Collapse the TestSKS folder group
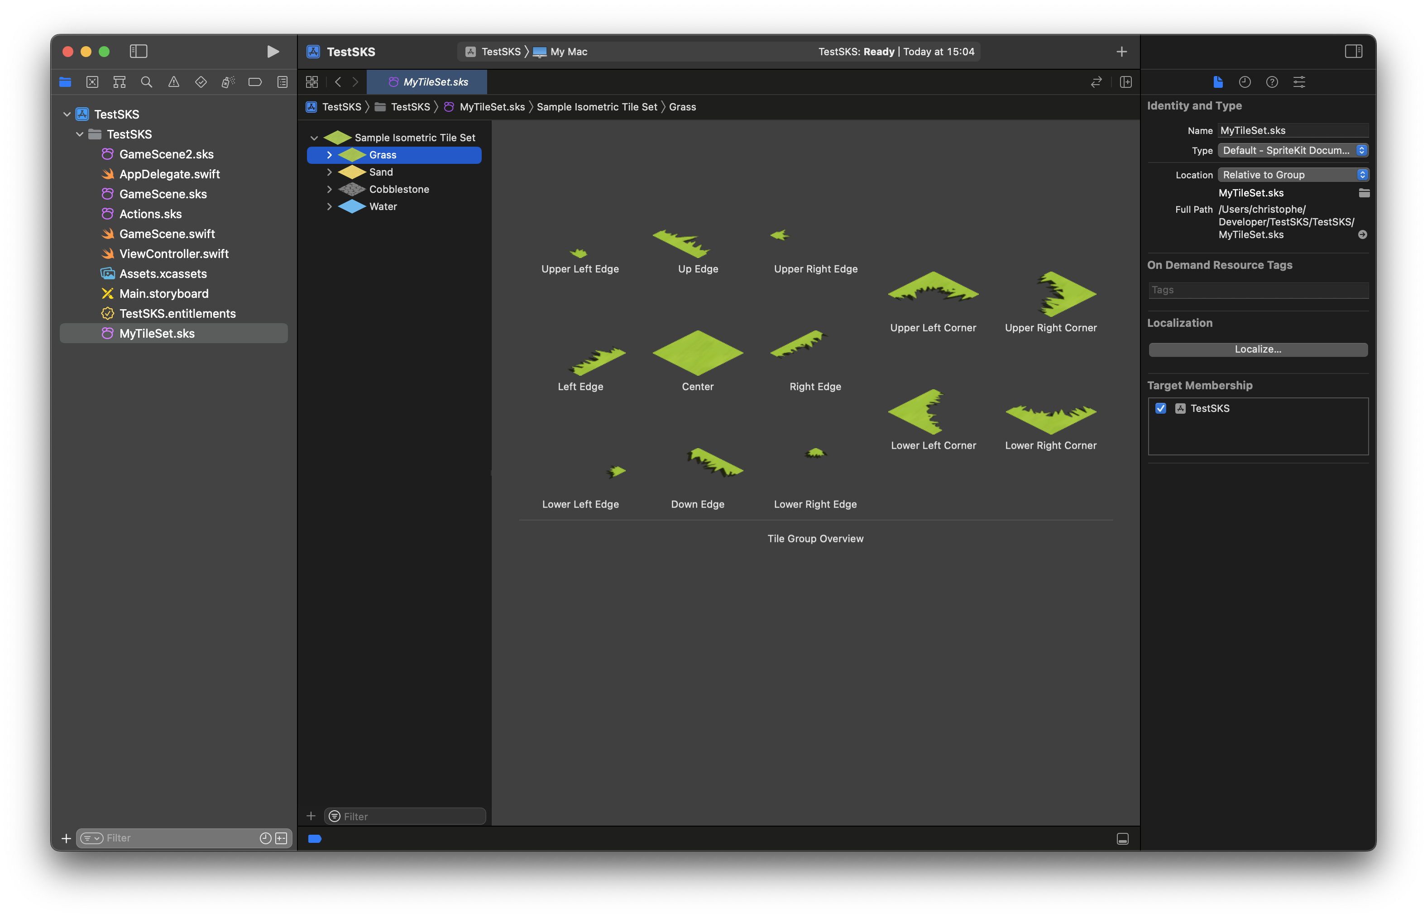The height and width of the screenshot is (918, 1427). [79, 134]
